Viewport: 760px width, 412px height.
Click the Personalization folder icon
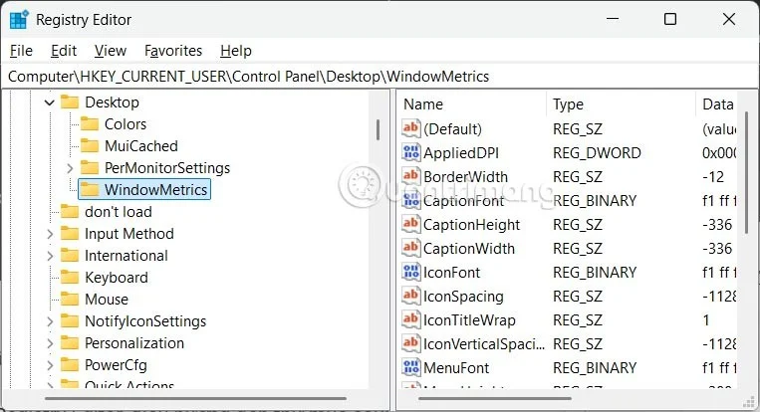[x=70, y=342]
